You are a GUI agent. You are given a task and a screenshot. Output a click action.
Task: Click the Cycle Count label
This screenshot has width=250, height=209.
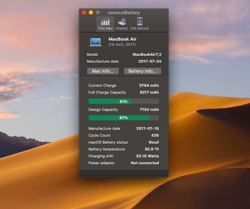click(99, 135)
